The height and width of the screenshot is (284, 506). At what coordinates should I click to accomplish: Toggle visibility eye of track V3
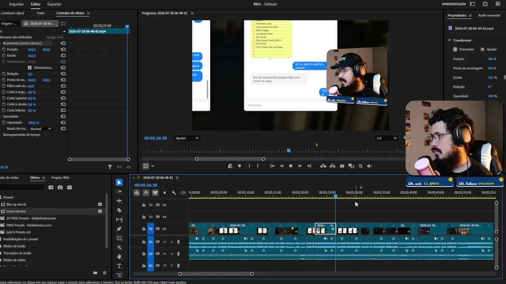click(x=164, y=205)
